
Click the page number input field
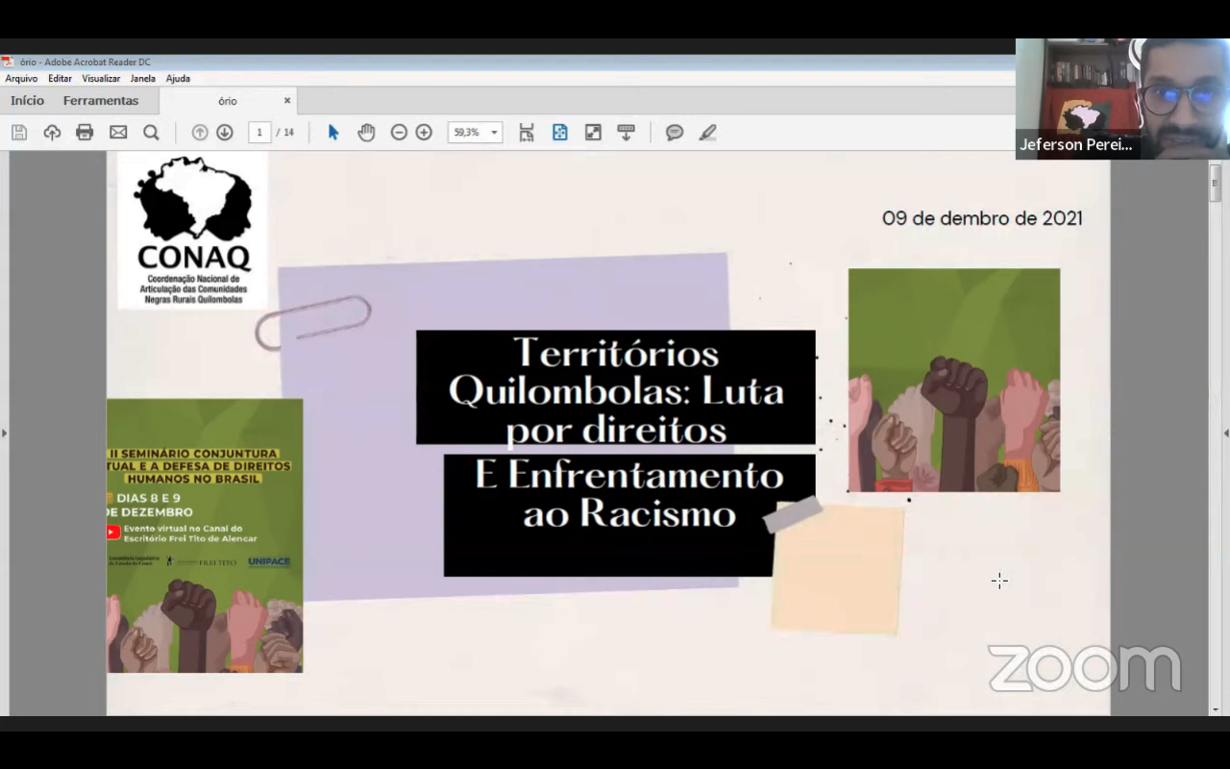(x=259, y=133)
